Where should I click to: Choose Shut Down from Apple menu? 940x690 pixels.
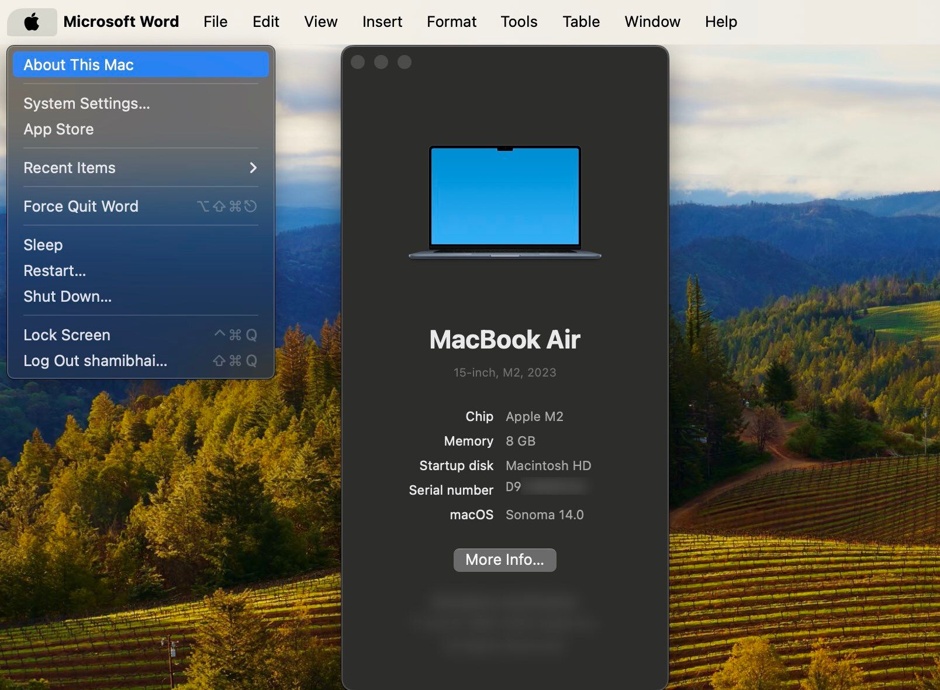(140, 296)
